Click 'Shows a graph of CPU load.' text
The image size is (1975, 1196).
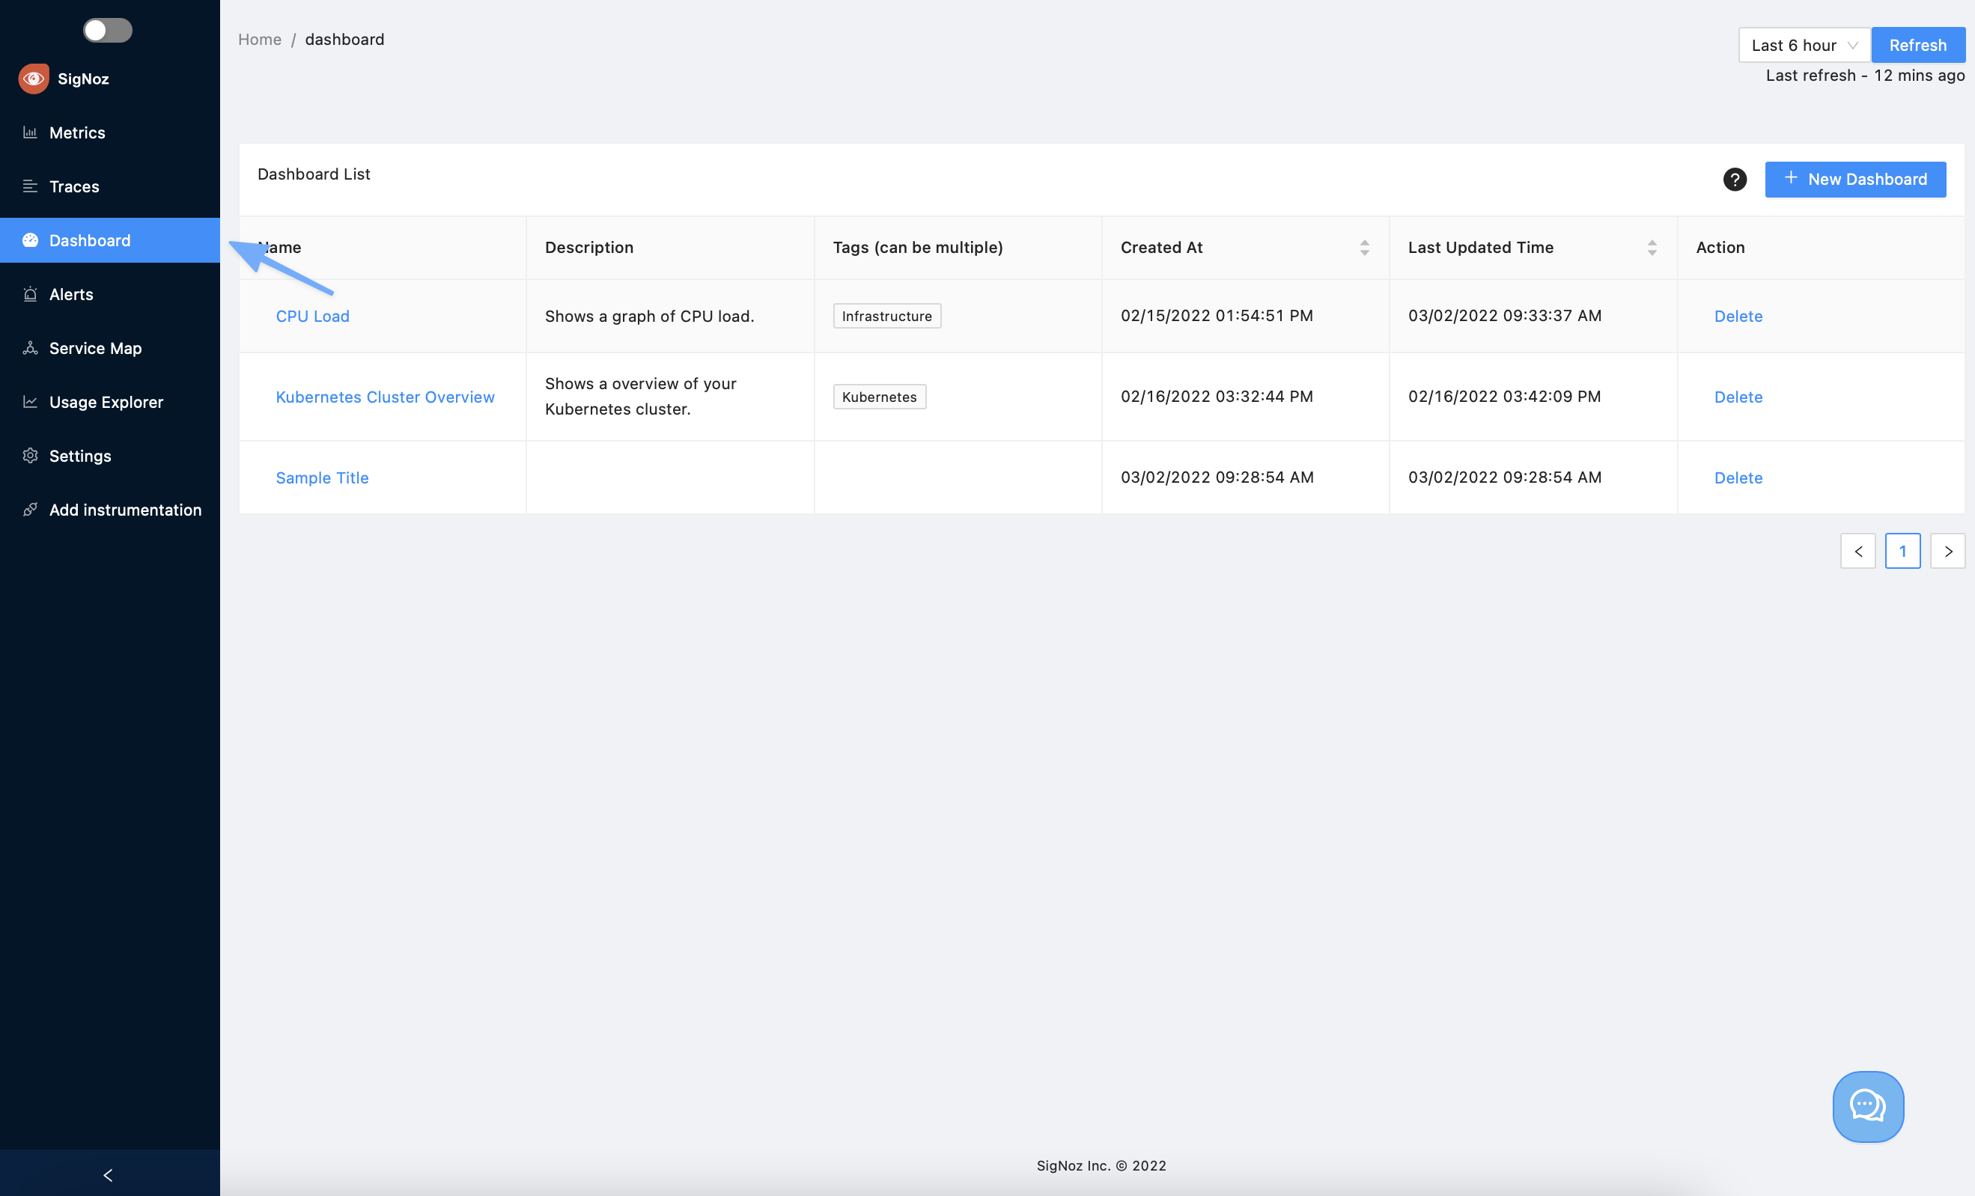click(649, 316)
